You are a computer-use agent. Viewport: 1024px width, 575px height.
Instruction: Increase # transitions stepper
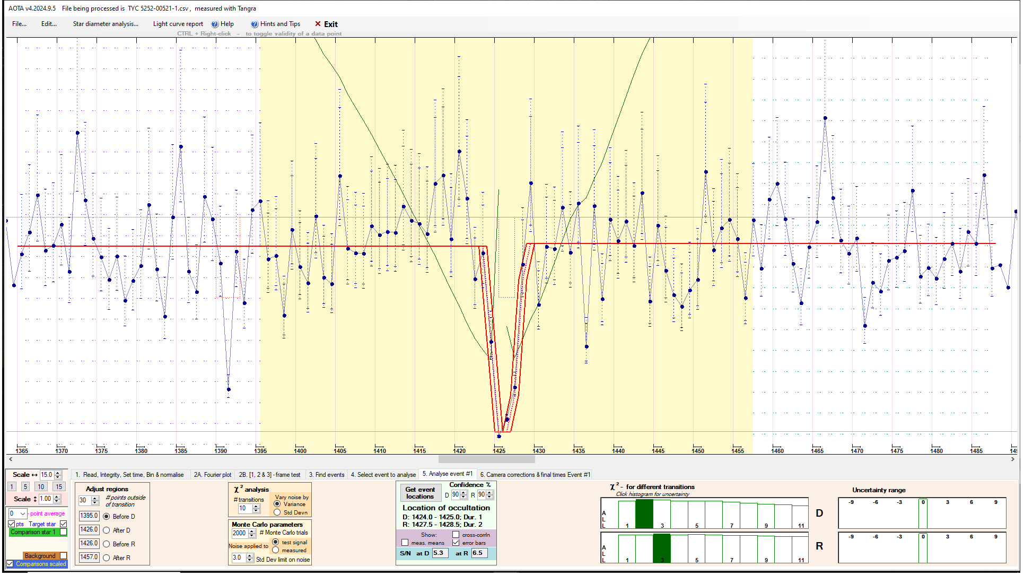click(256, 506)
